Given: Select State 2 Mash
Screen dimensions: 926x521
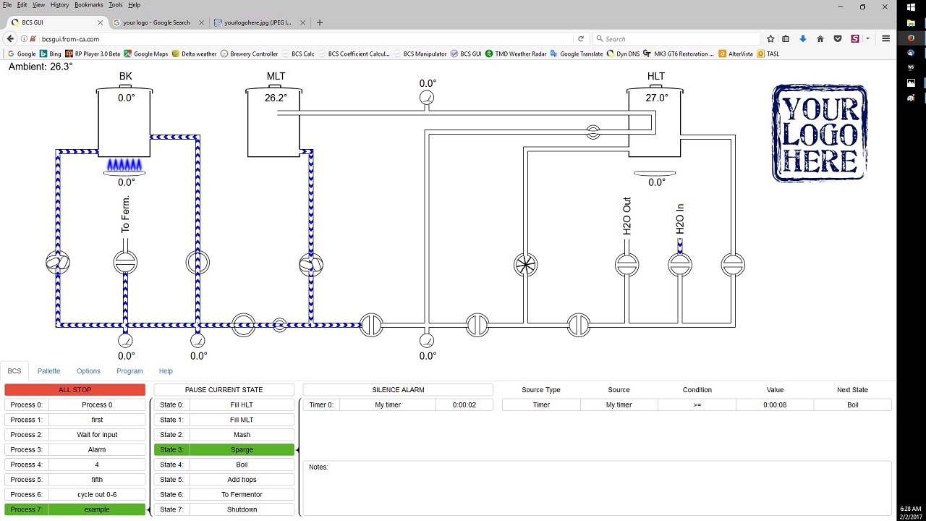Looking at the screenshot, I should pos(224,435).
